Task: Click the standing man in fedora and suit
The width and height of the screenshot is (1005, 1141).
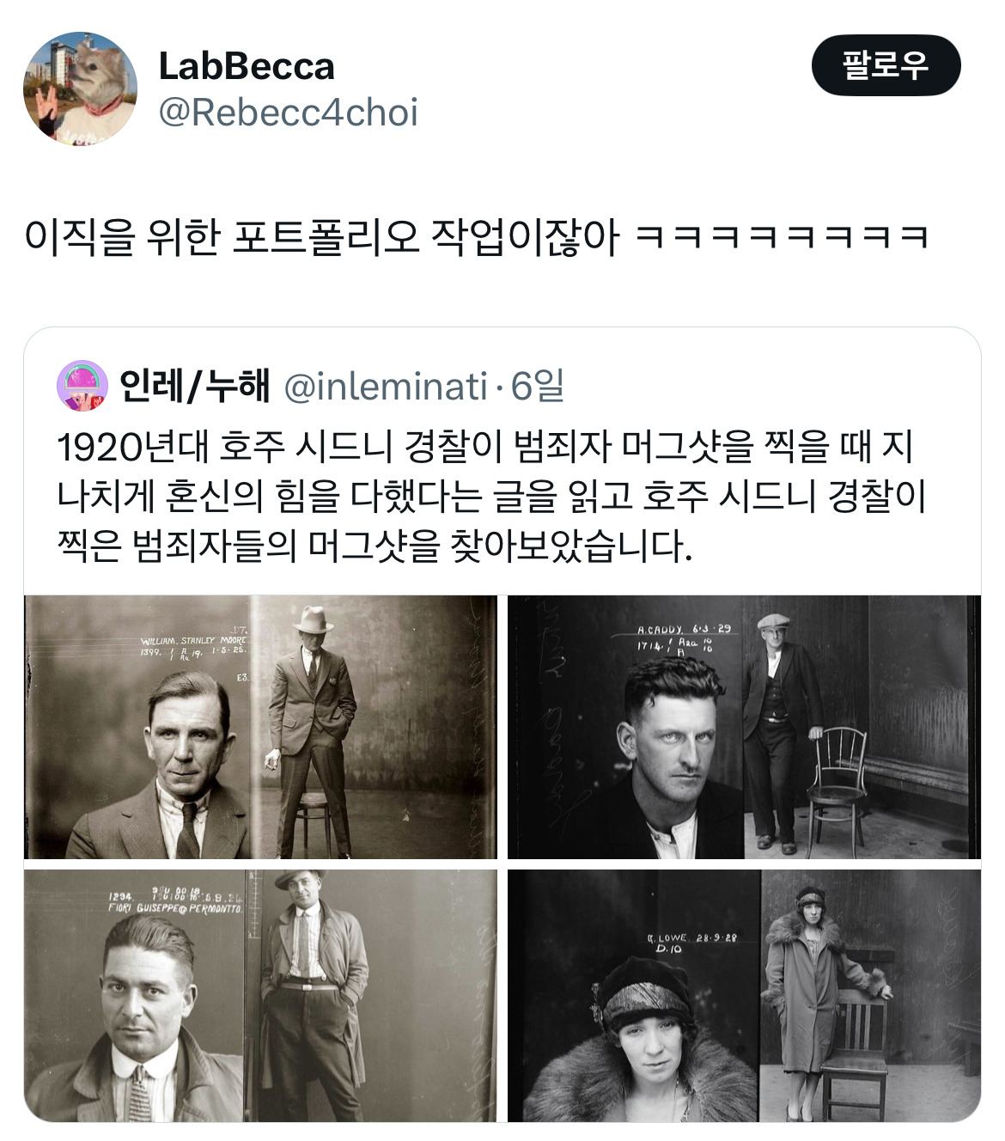Action: click(311, 730)
